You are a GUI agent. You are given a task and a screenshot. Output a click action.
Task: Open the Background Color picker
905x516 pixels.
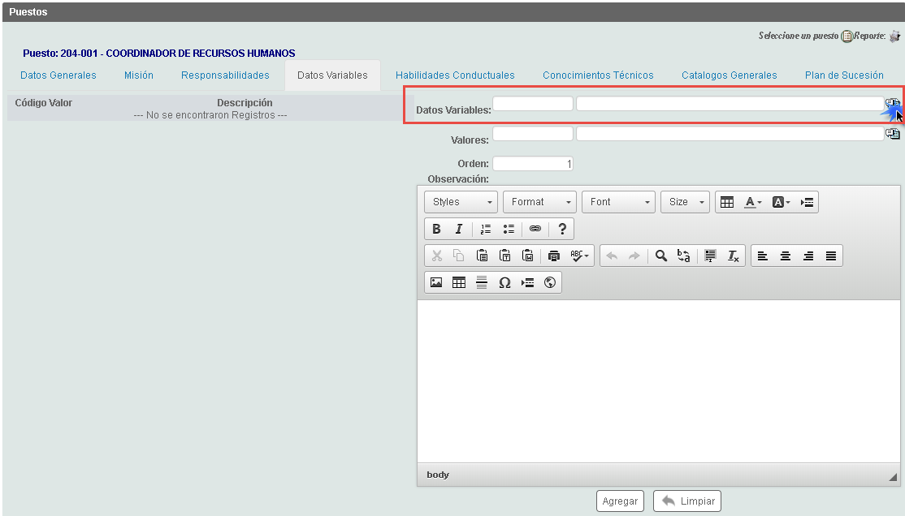tap(781, 202)
